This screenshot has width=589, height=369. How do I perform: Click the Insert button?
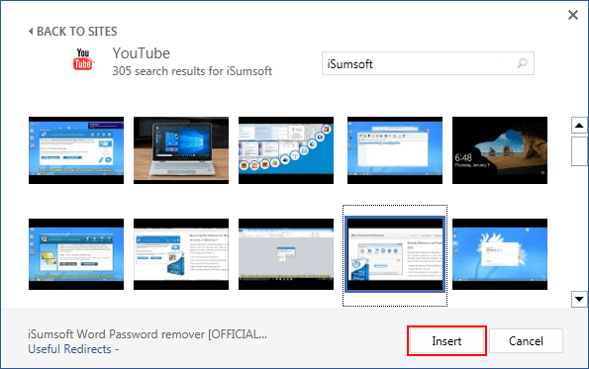pyautogui.click(x=446, y=341)
